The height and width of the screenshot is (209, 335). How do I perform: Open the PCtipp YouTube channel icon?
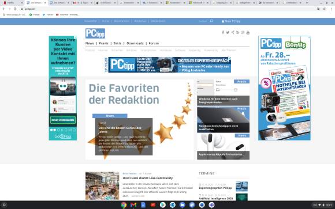[248, 32]
